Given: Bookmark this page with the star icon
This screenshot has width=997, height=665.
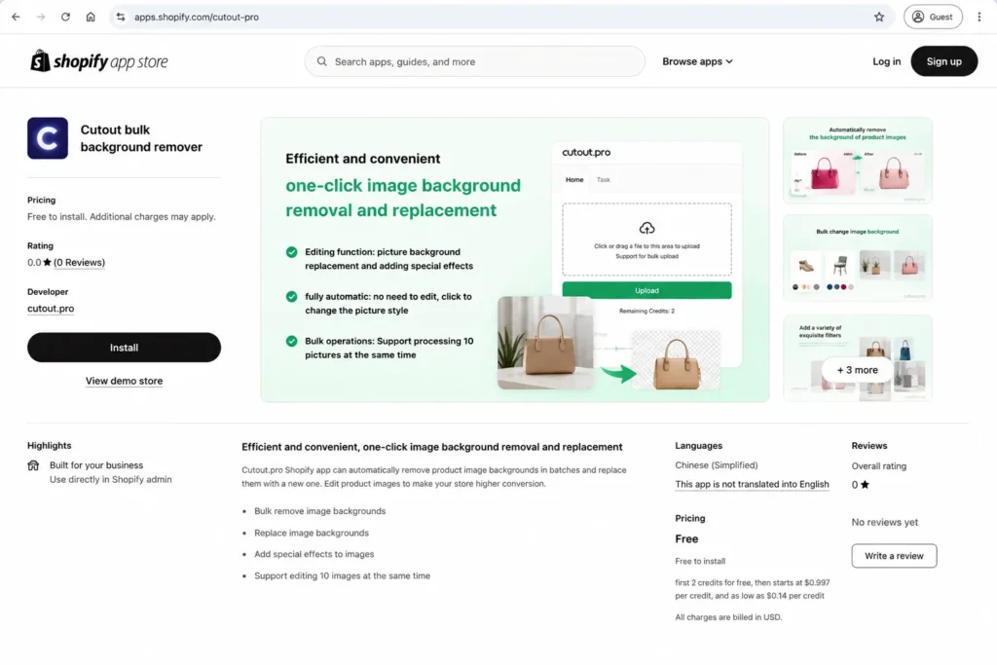Looking at the screenshot, I should pos(879,18).
